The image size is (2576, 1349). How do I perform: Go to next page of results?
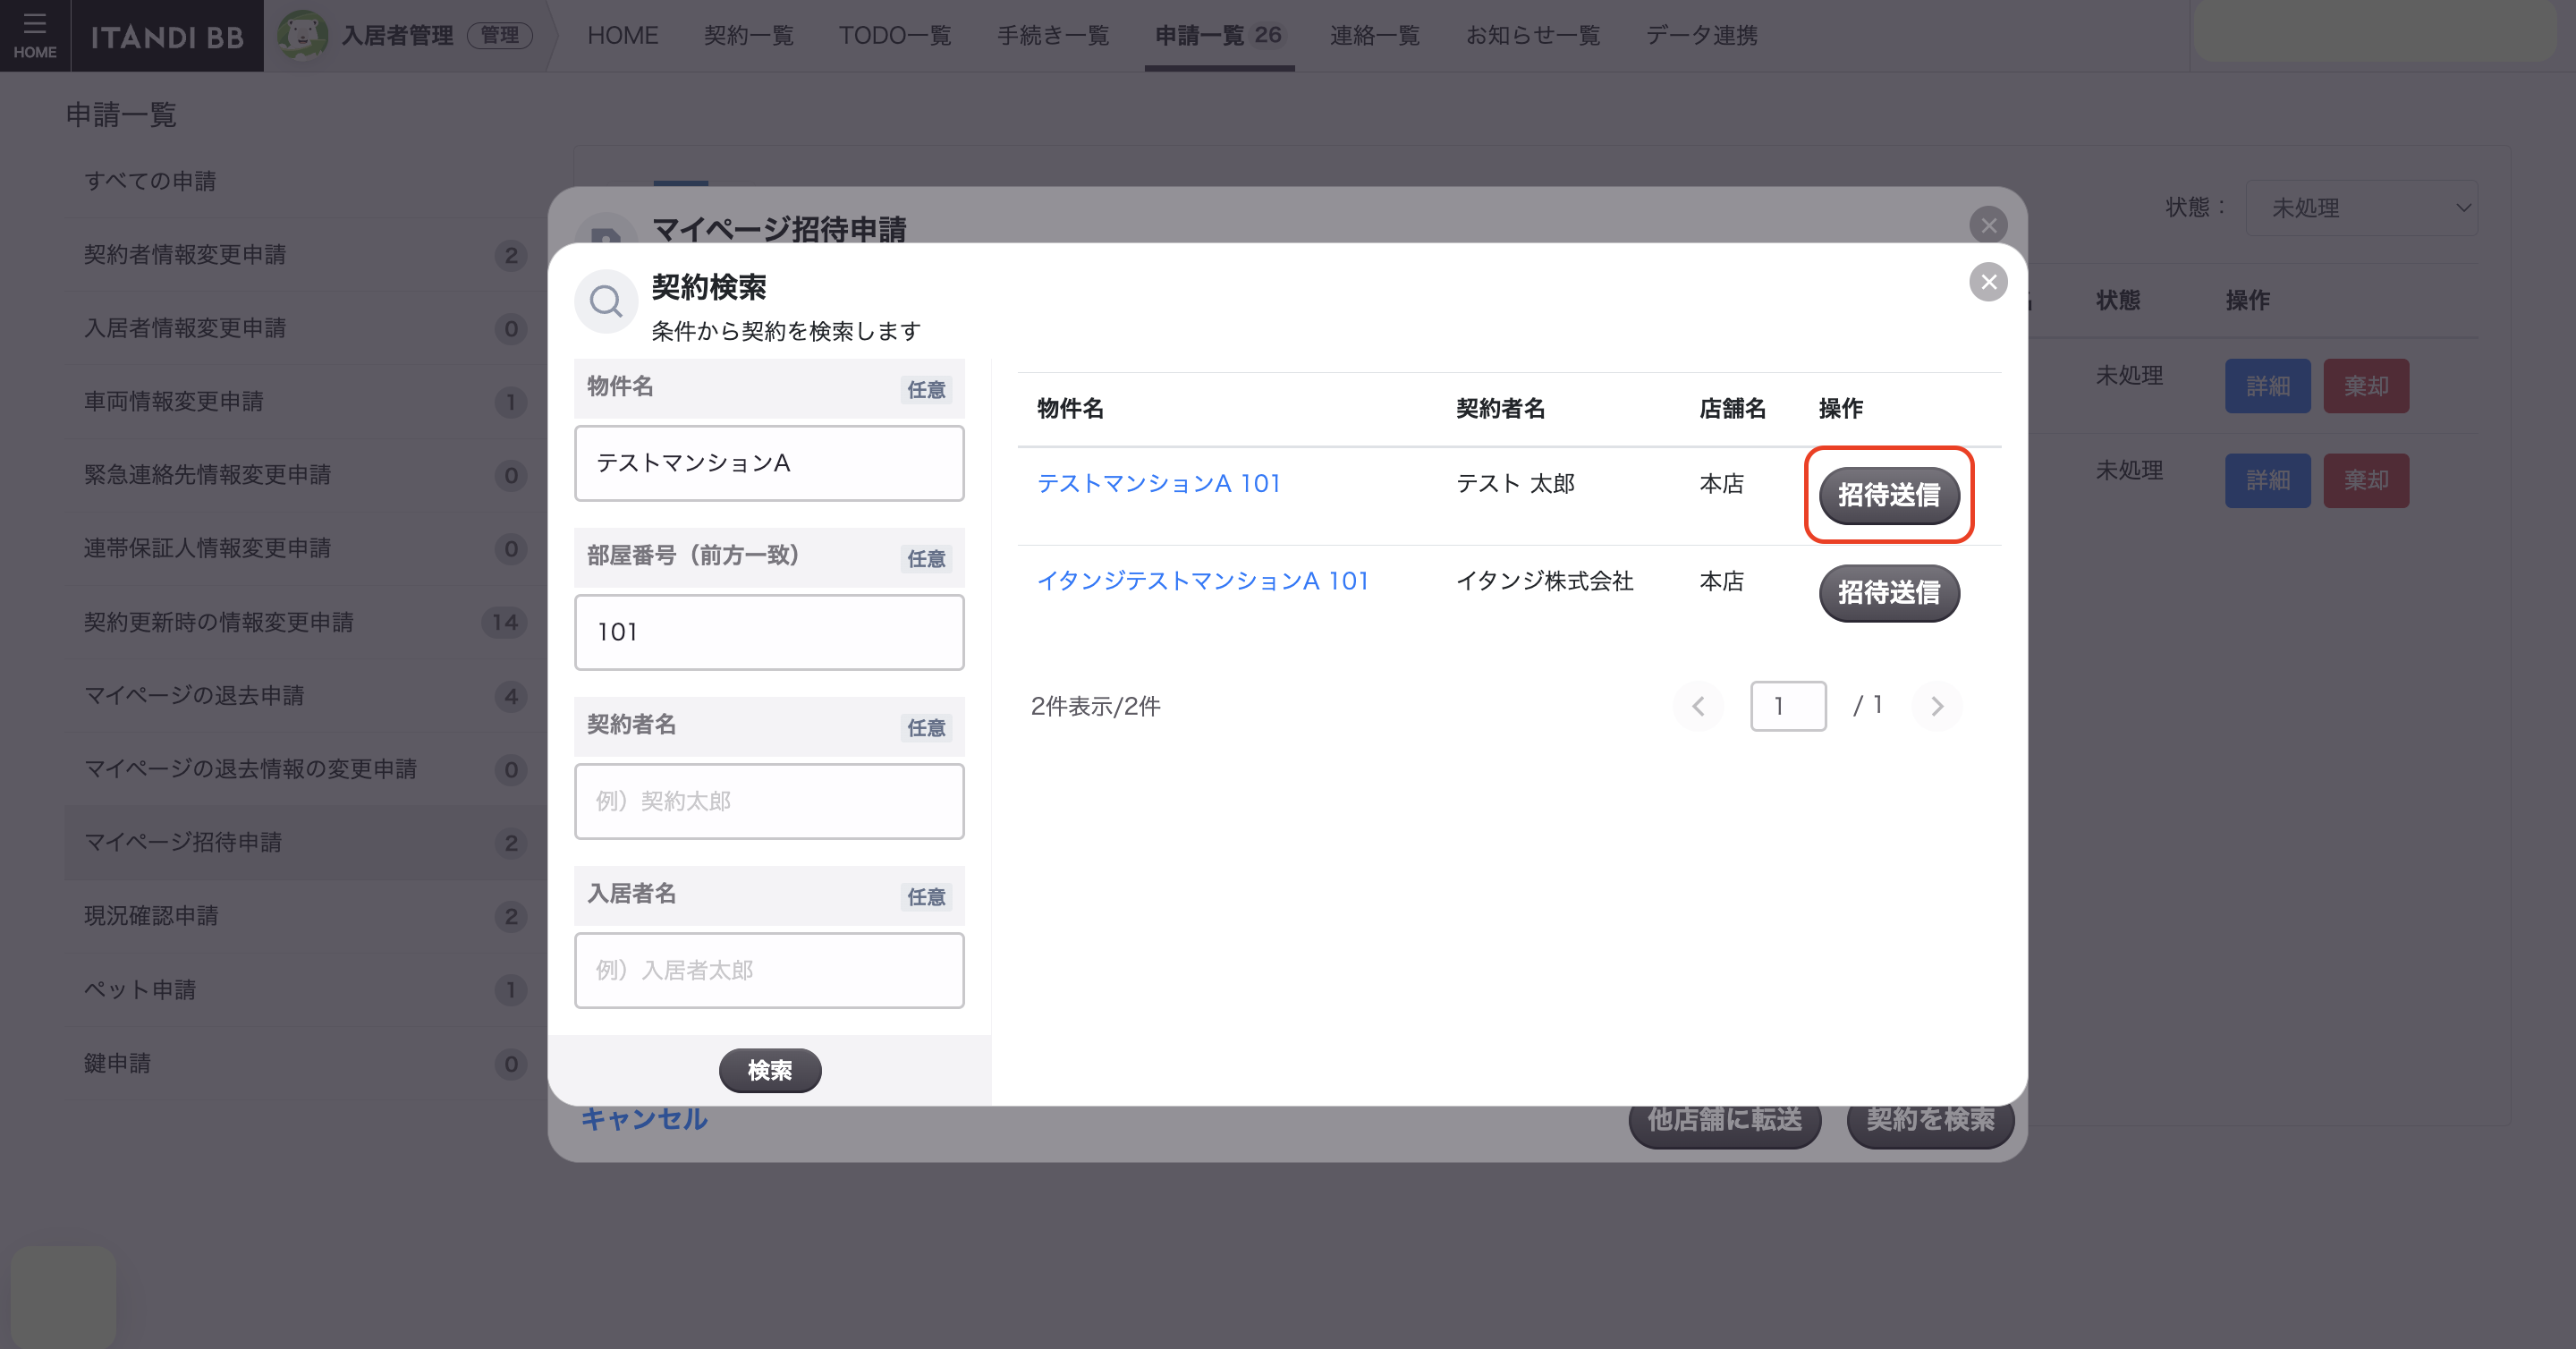click(1937, 706)
